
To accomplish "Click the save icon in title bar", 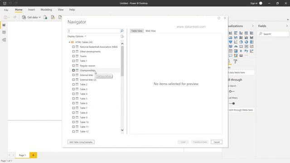I will click(5, 3).
